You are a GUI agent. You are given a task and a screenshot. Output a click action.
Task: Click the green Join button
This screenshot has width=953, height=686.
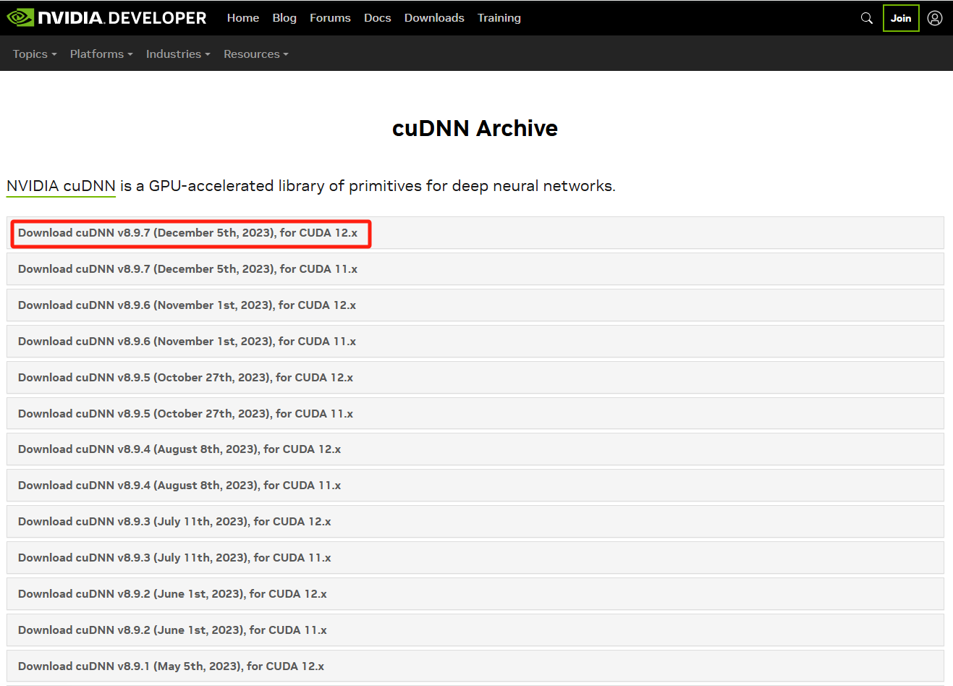901,18
